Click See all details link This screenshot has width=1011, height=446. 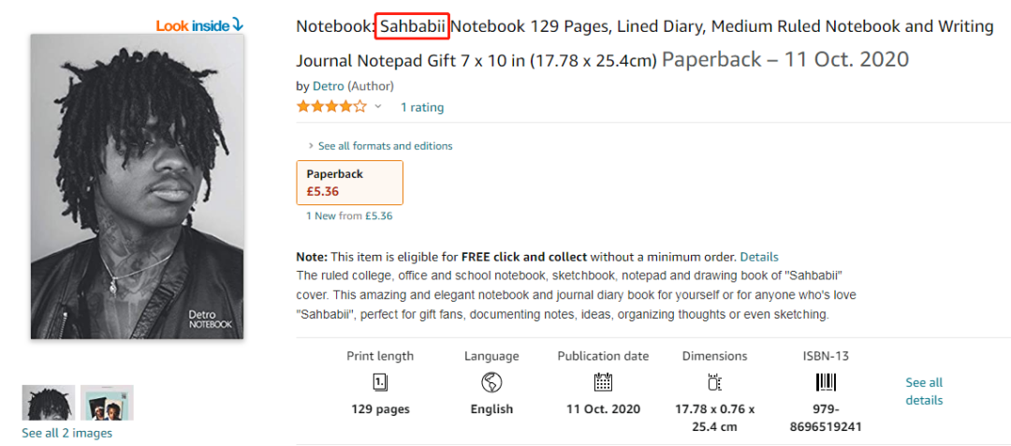(x=924, y=391)
